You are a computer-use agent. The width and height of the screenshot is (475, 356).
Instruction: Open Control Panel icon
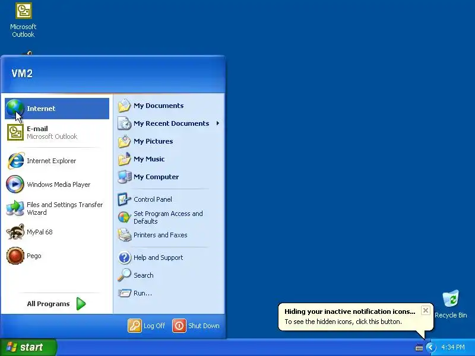pos(124,199)
